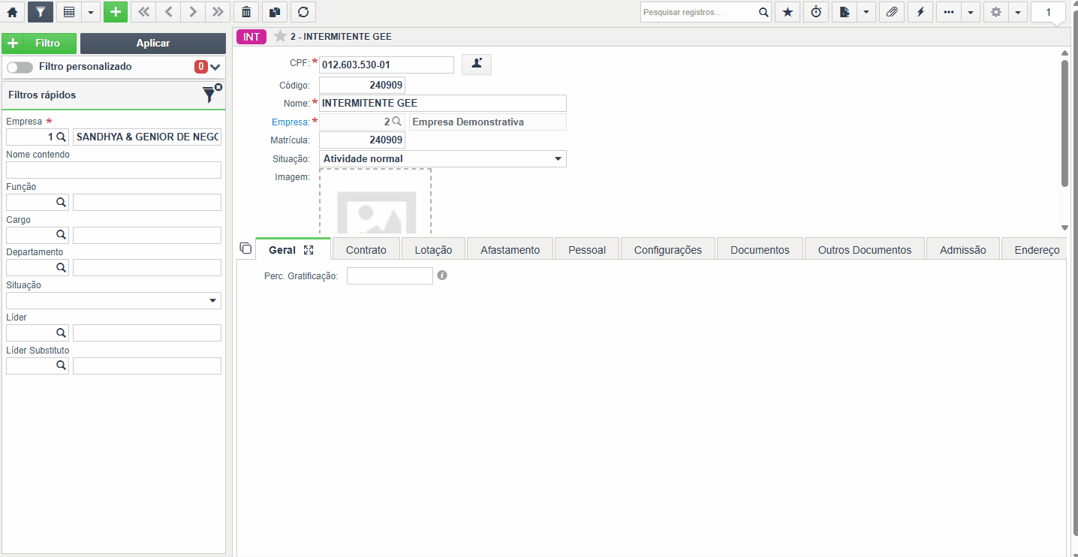
Task: Switch to the Lotação tab
Action: click(434, 250)
